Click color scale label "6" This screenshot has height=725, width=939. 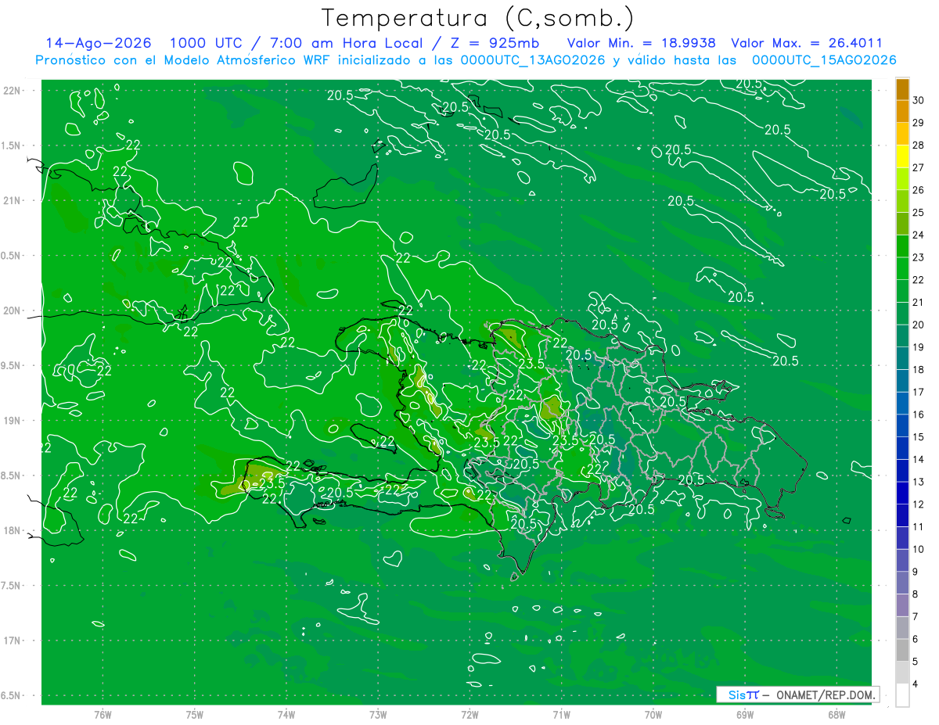tap(916, 639)
